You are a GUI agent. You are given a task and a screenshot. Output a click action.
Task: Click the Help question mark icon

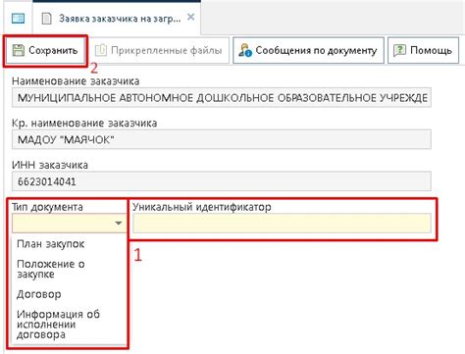(x=399, y=50)
